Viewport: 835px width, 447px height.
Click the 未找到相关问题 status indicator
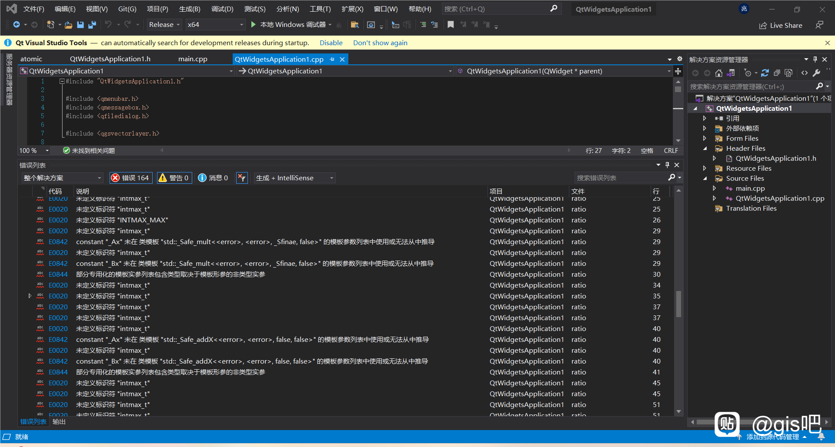coord(89,150)
